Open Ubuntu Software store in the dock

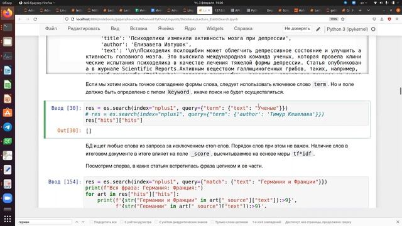tap(8, 113)
